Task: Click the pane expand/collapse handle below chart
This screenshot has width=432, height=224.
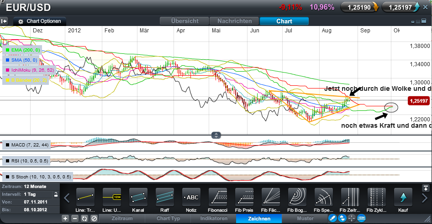Action: (216, 135)
